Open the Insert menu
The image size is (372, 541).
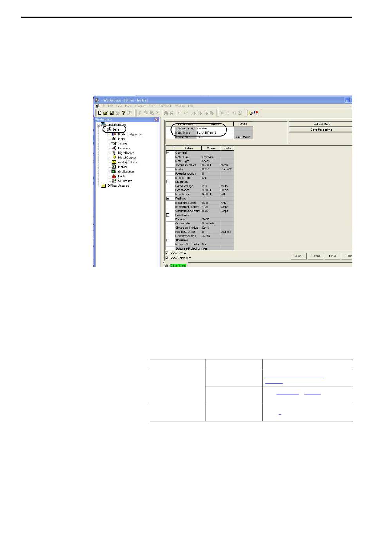[x=128, y=106]
